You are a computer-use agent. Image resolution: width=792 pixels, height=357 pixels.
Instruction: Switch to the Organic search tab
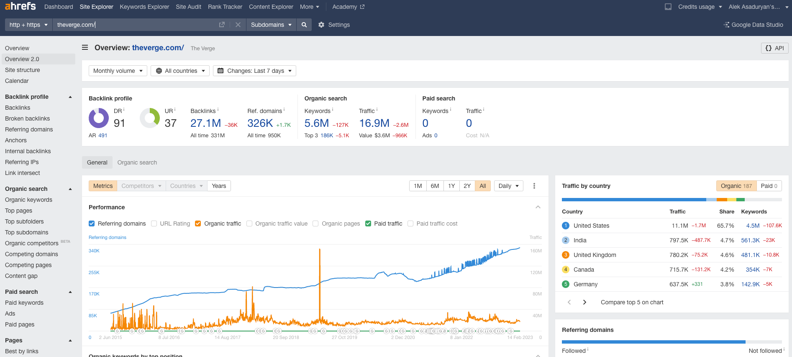pyautogui.click(x=137, y=162)
